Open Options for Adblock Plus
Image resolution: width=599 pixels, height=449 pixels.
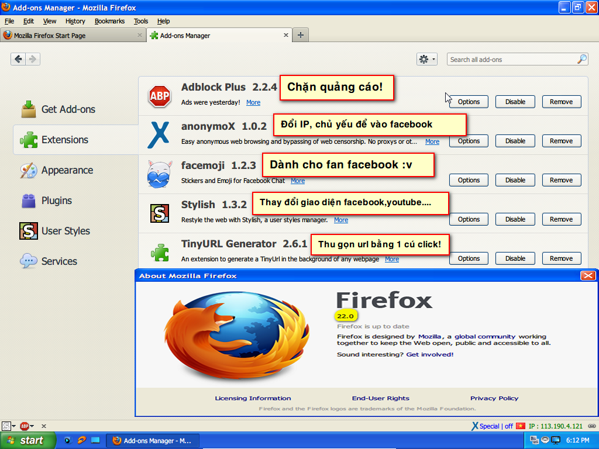[469, 102]
